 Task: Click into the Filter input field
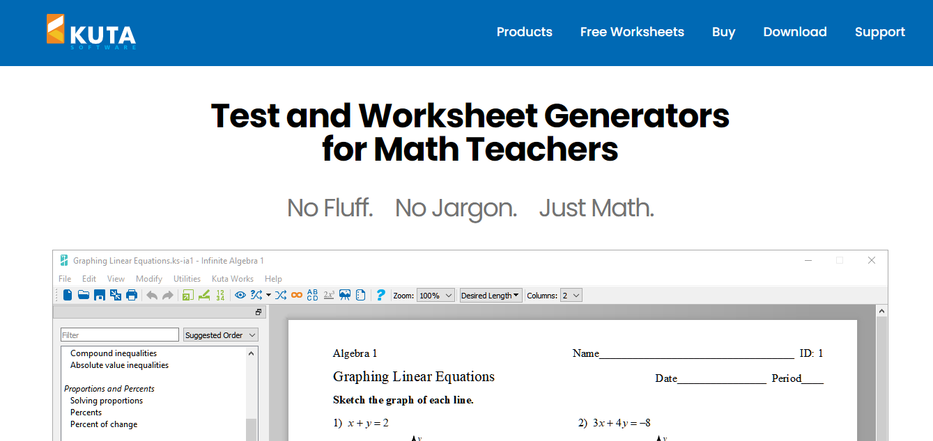coord(120,335)
